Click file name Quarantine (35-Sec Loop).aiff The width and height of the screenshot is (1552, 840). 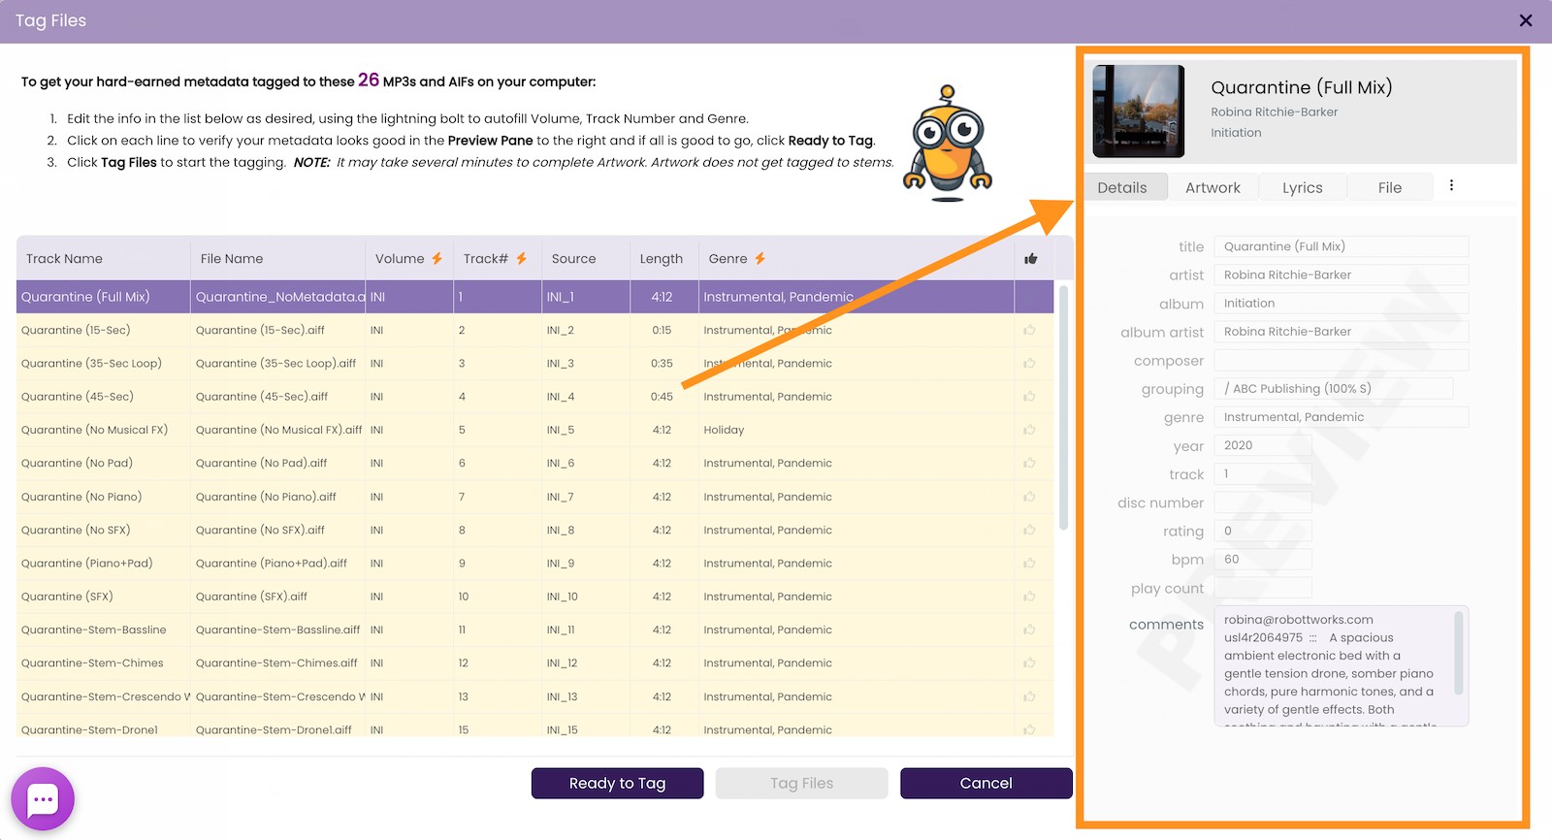coord(275,364)
